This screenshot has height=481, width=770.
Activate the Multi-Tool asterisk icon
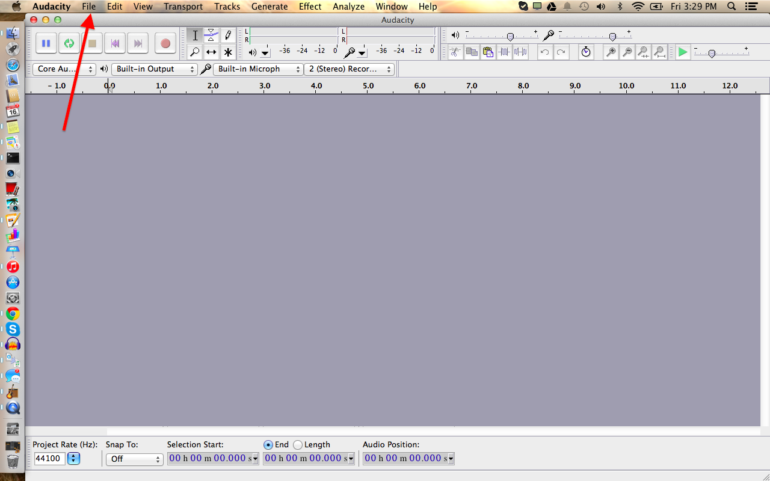228,52
